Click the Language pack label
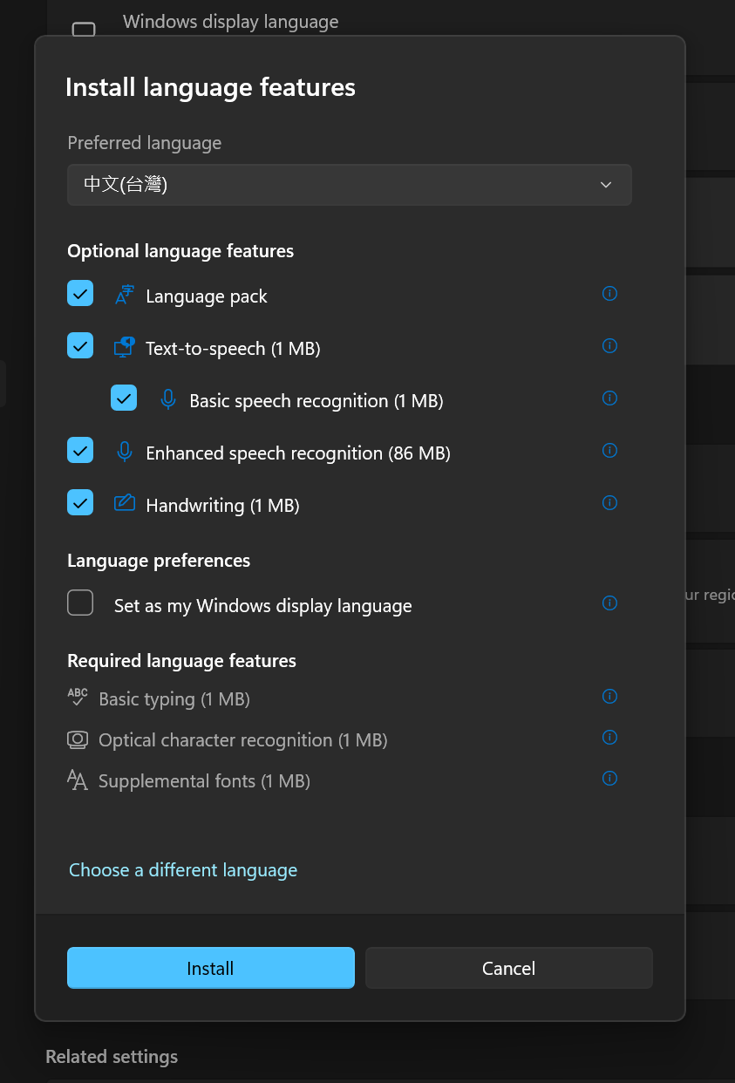The image size is (735, 1083). 207,296
